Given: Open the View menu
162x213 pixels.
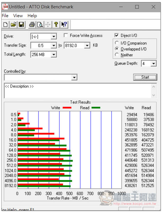Looking at the screenshot, I should click(18, 16).
